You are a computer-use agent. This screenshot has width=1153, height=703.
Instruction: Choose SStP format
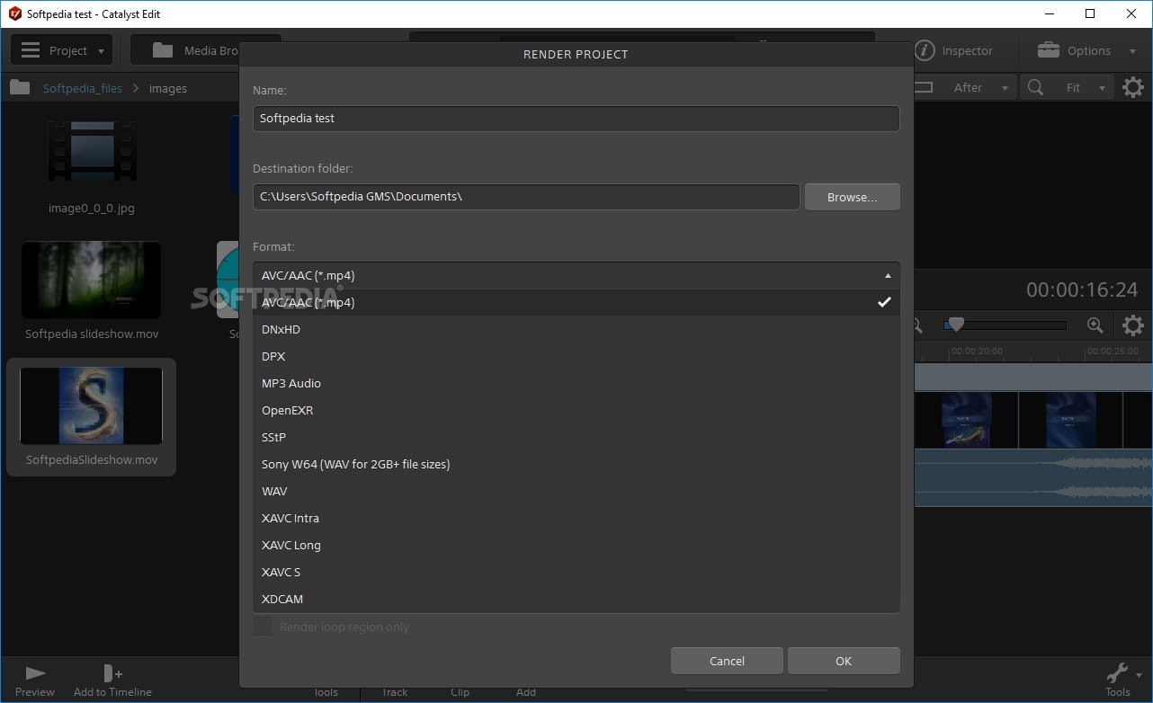pyautogui.click(x=576, y=437)
